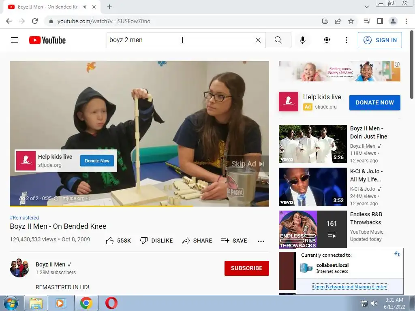Clear the search text with the X
Screen dimensions: 415x311
258,40
